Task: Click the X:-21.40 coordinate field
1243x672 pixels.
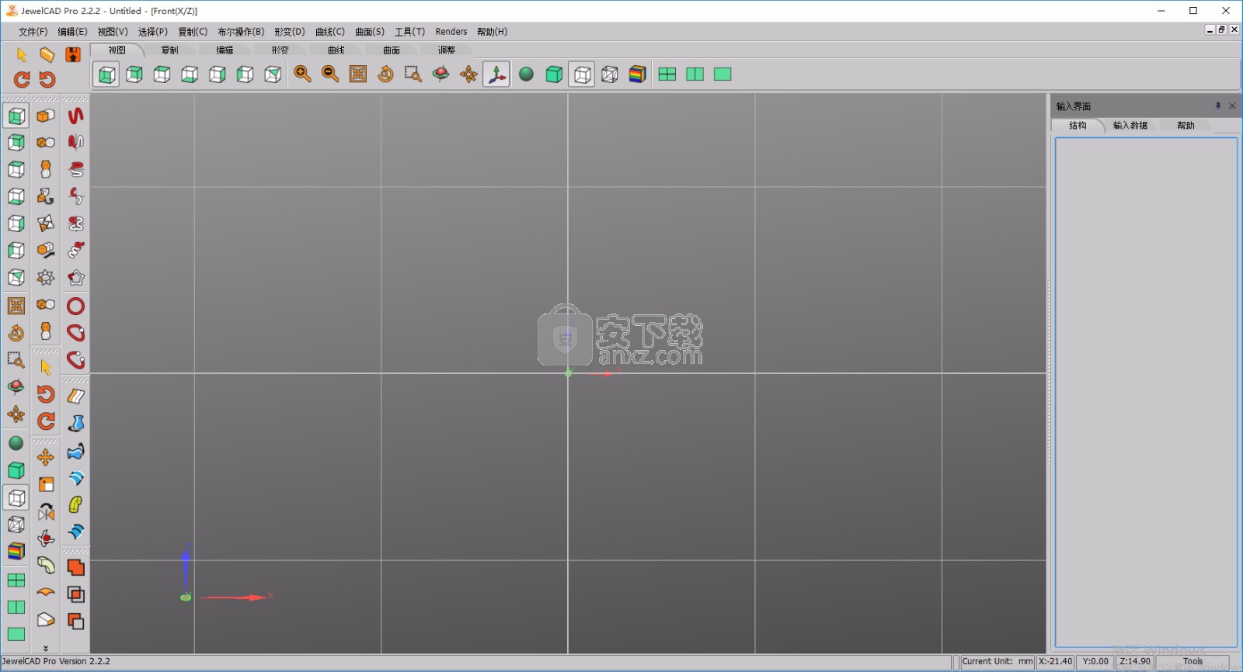Action: click(1055, 662)
